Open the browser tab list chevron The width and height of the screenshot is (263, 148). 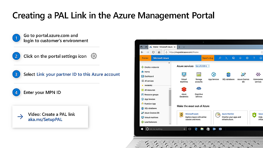(x=184, y=47)
